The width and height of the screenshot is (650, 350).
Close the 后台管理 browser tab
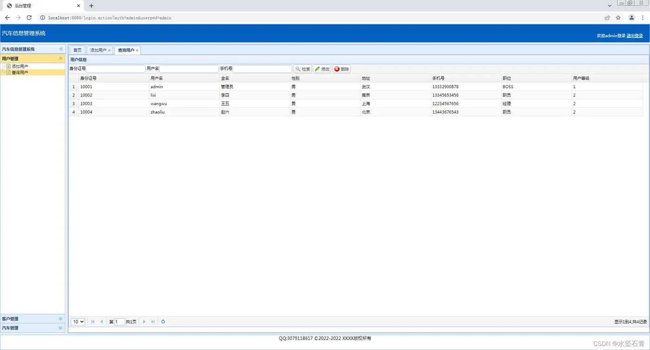click(78, 6)
